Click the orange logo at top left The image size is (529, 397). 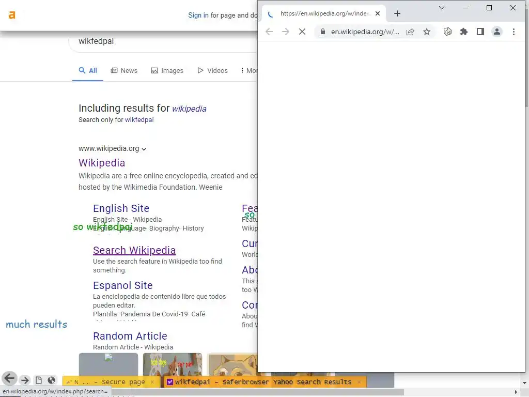(x=12, y=15)
